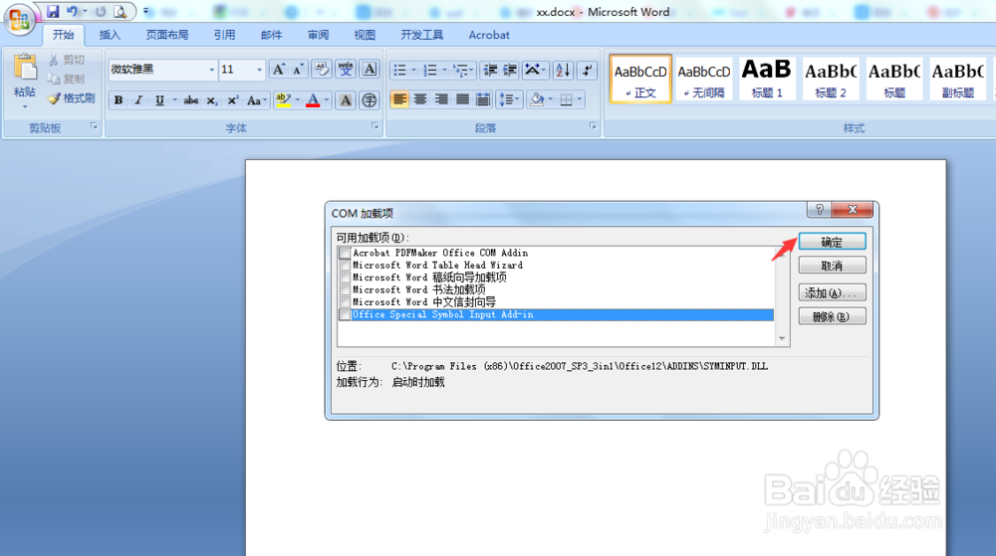Image resolution: width=996 pixels, height=556 pixels.
Task: Toggle italic formatting
Action: [x=138, y=100]
